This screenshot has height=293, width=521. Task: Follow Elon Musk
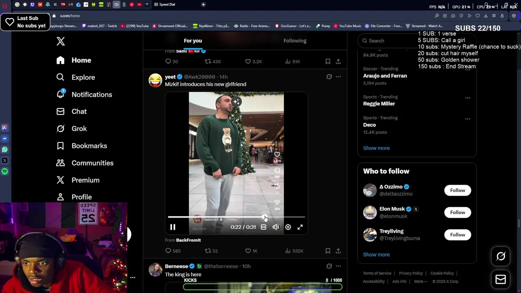(x=458, y=212)
